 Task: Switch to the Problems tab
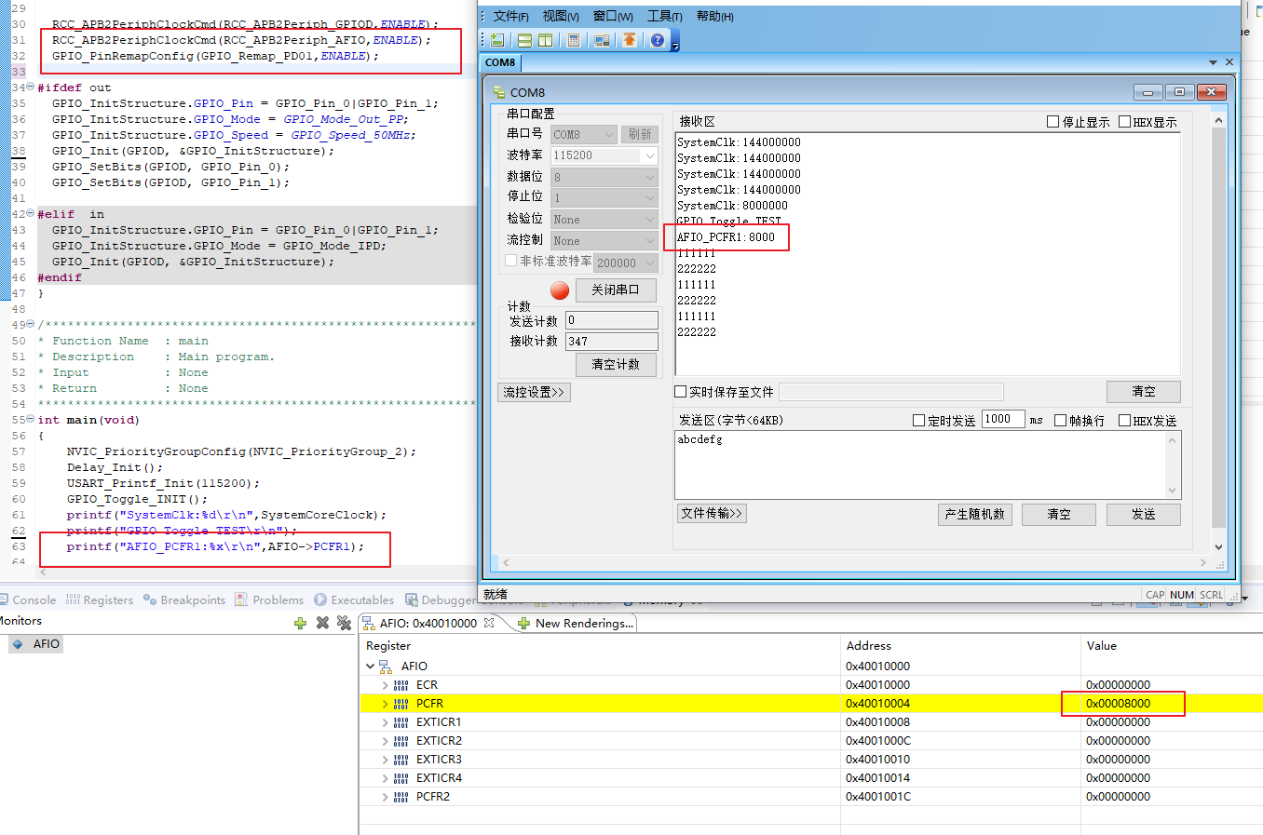[x=269, y=600]
